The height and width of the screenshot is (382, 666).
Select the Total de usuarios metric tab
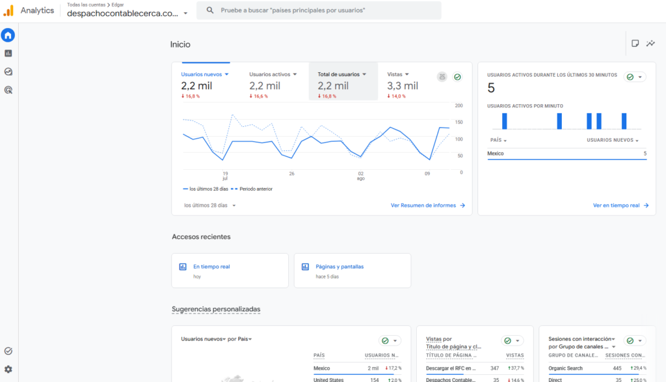pyautogui.click(x=343, y=81)
